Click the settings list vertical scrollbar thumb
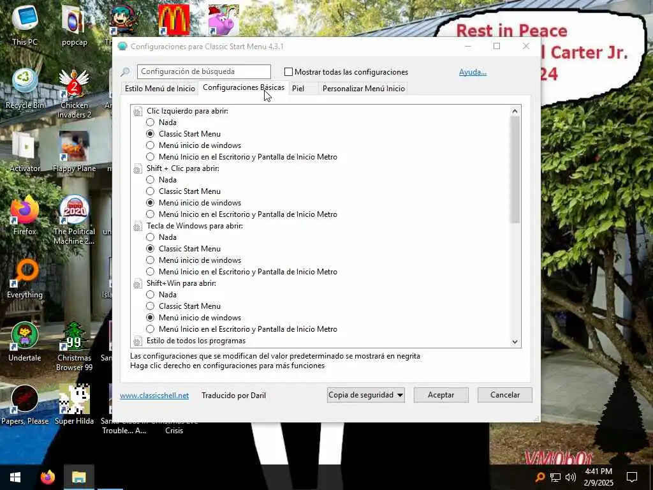This screenshot has height=490, width=653. click(515, 170)
